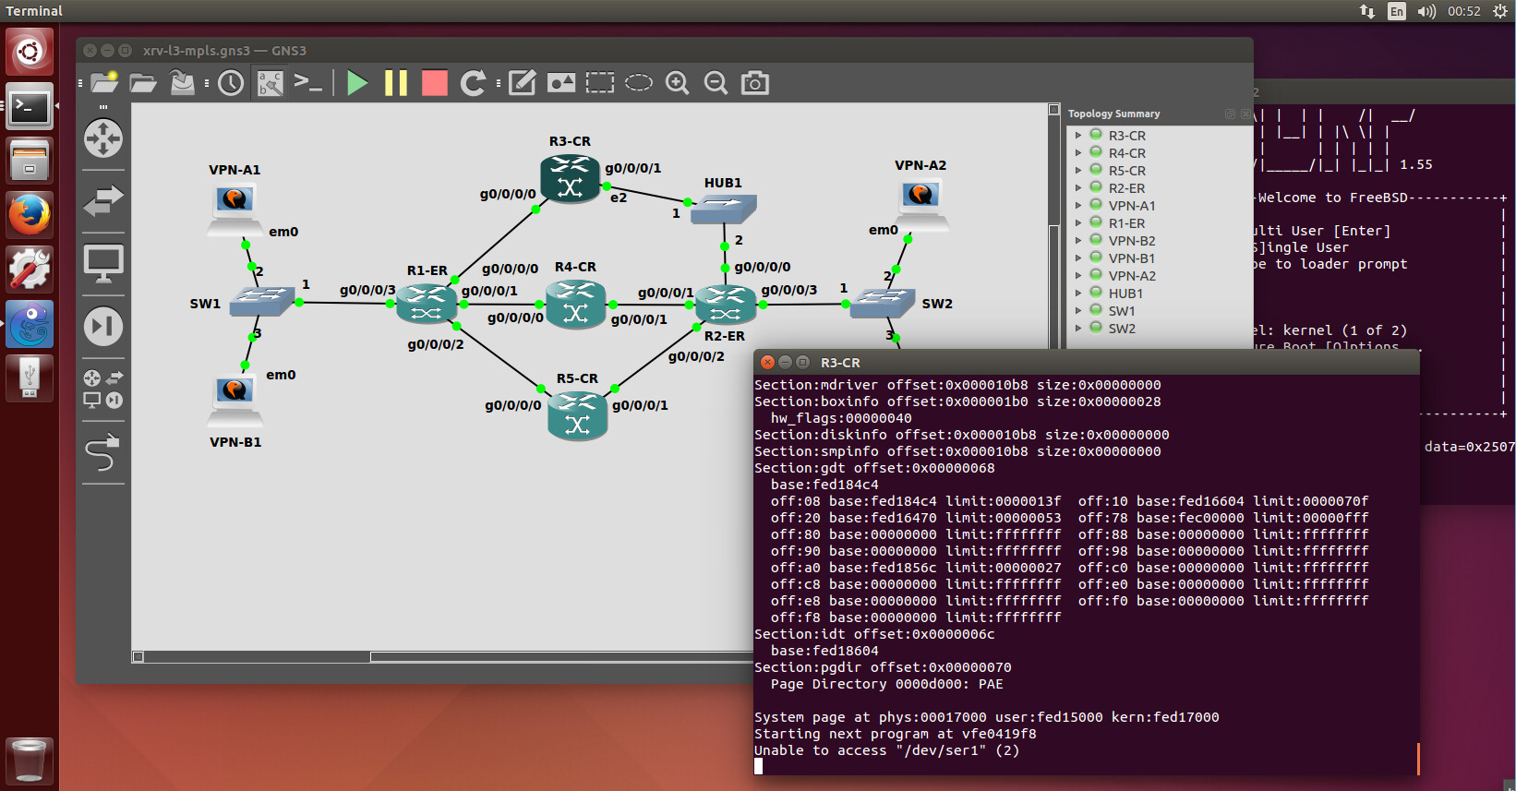
Task: Select R2-ER router node on canvas
Action: 726,305
